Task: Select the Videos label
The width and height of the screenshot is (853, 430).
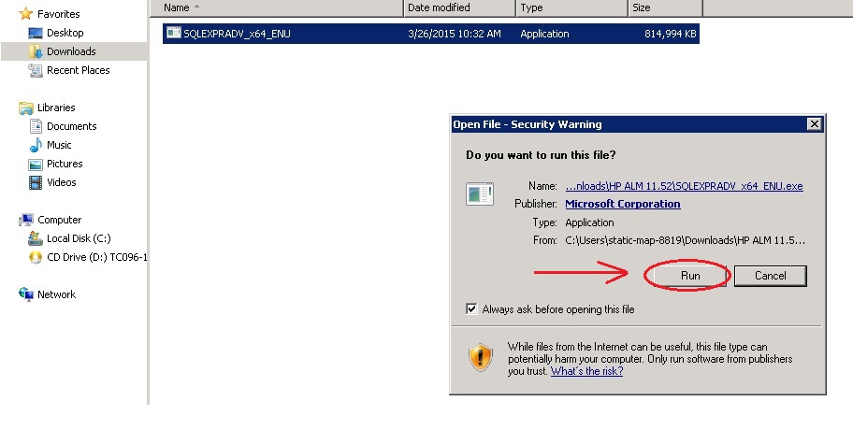Action: click(x=61, y=182)
